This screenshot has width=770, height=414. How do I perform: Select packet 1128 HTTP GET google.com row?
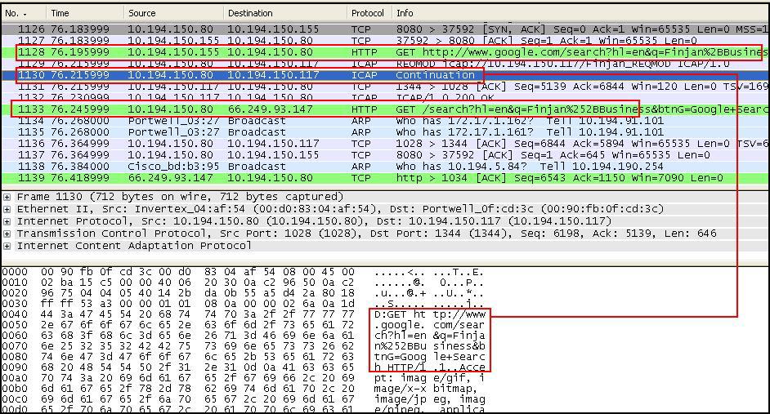[x=245, y=52]
